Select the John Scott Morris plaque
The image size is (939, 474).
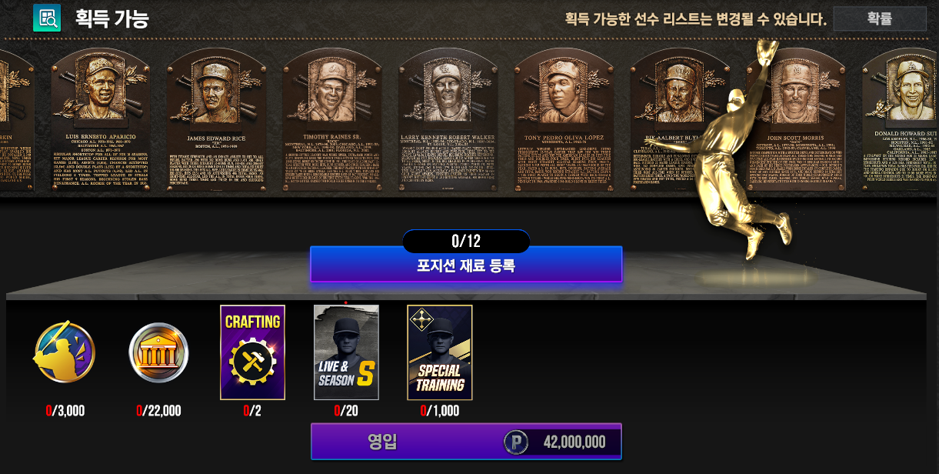point(797,119)
